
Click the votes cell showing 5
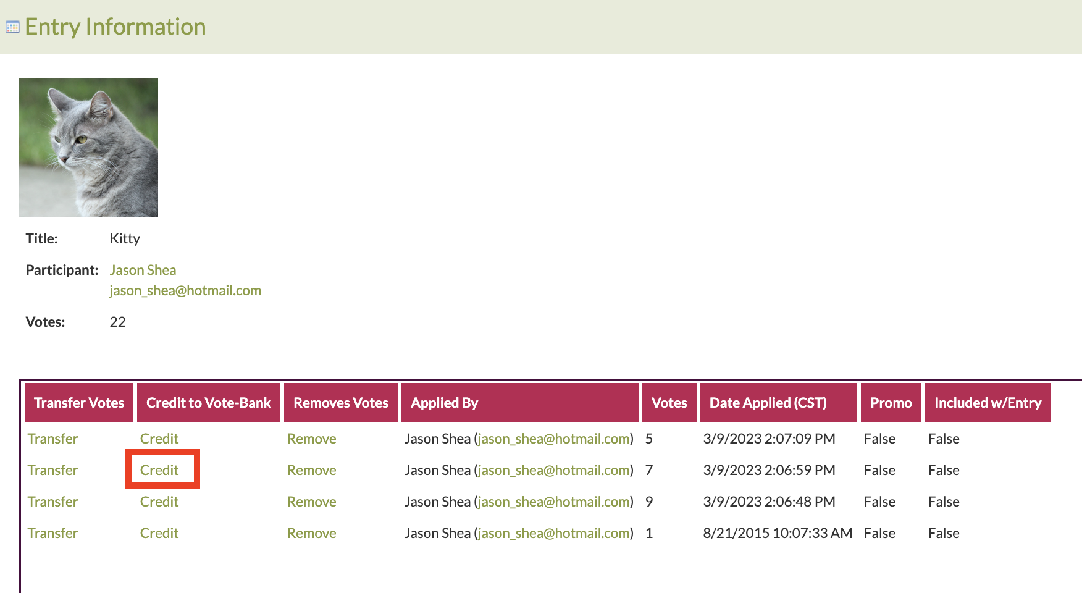[x=649, y=439]
